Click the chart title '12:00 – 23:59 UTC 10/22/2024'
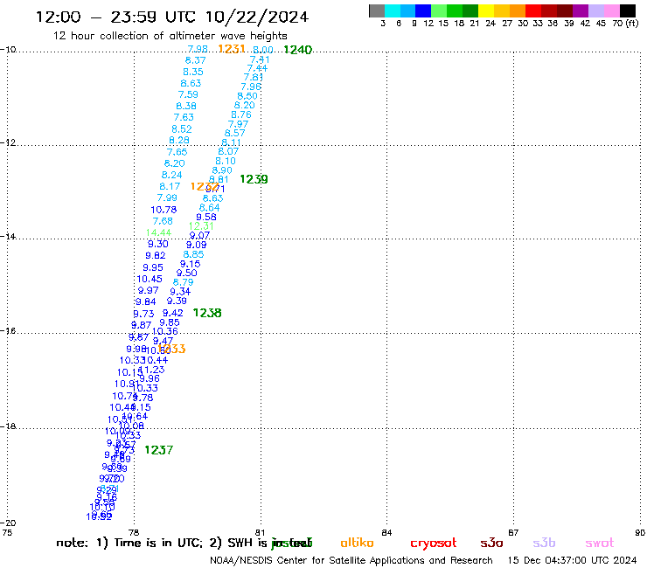Image resolution: width=647 pixels, height=568 pixels. 172,17
